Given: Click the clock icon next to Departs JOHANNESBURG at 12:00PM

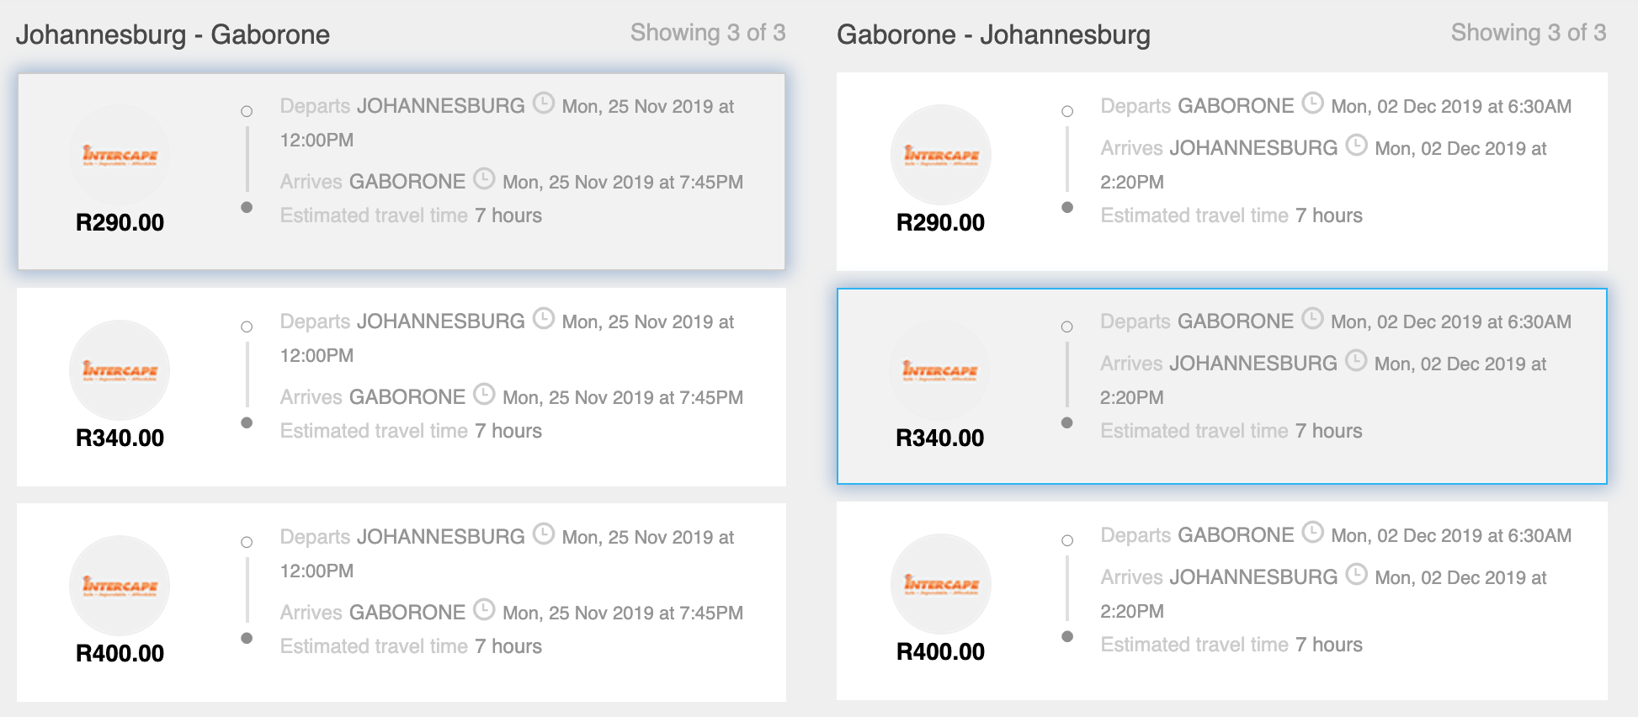Looking at the screenshot, I should tap(543, 104).
